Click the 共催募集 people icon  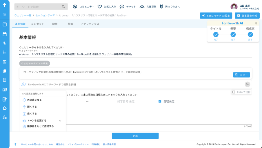142,6
